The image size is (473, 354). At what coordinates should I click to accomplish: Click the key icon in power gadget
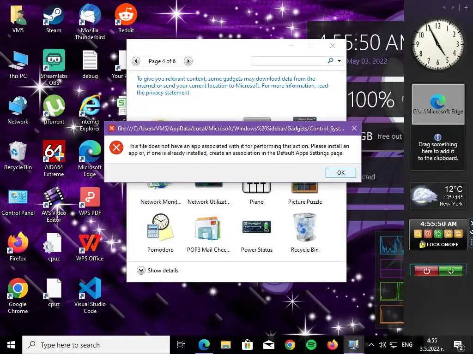click(x=448, y=234)
